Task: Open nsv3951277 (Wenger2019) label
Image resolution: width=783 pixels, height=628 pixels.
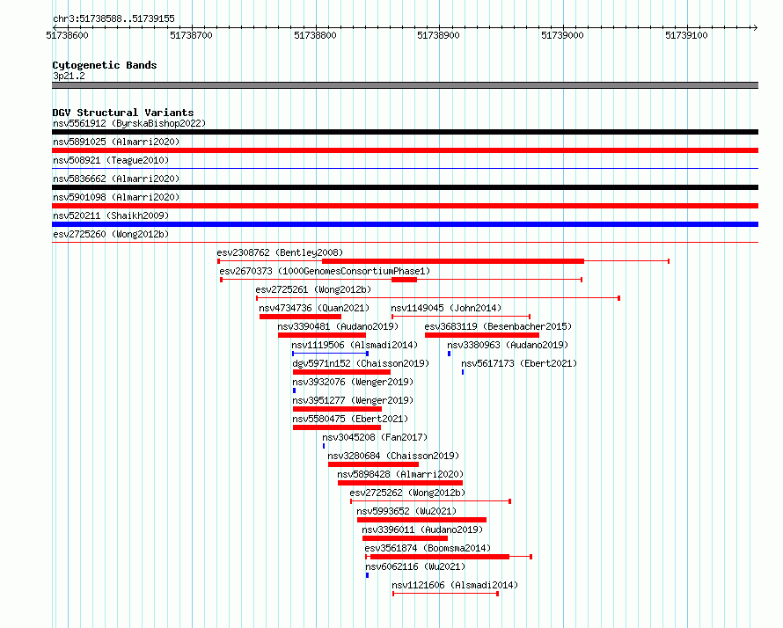Action: [x=353, y=400]
